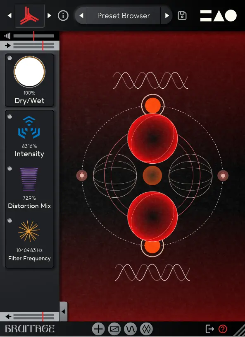The image size is (245, 337).
Task: Click the exit arrow icon at bottom right
Action: [x=209, y=329]
